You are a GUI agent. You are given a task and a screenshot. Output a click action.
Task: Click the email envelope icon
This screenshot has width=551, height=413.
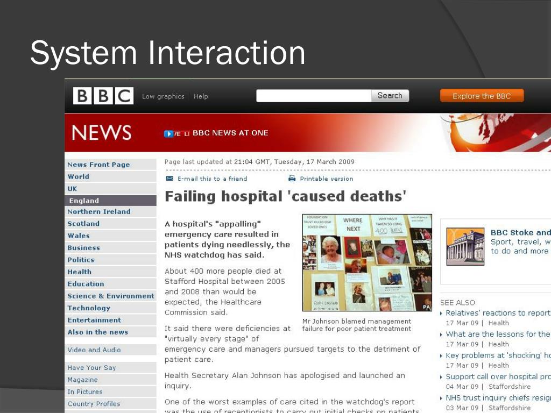click(x=169, y=179)
